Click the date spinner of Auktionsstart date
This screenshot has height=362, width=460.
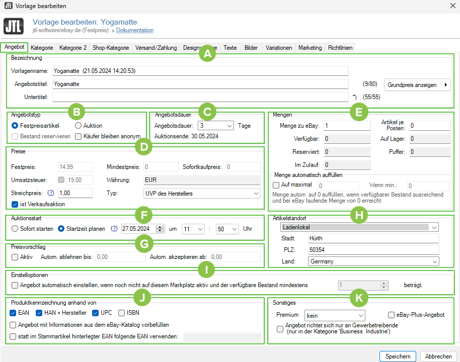[161, 229]
